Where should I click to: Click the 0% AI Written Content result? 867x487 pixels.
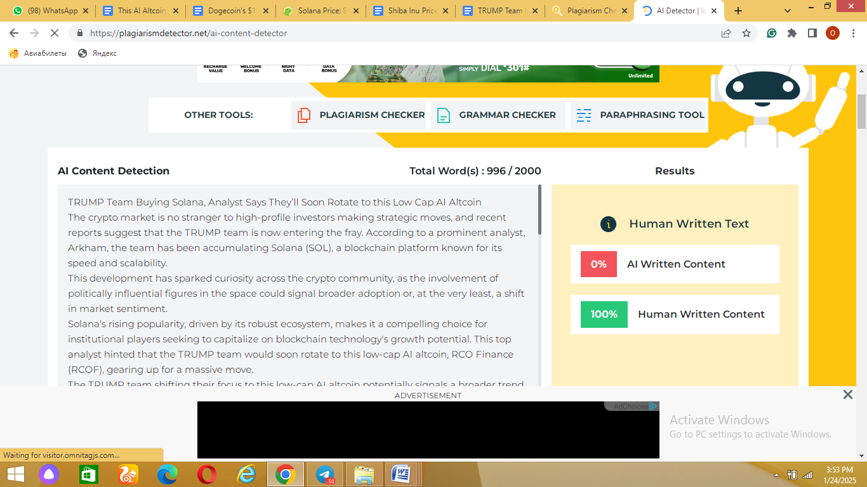[x=675, y=264]
